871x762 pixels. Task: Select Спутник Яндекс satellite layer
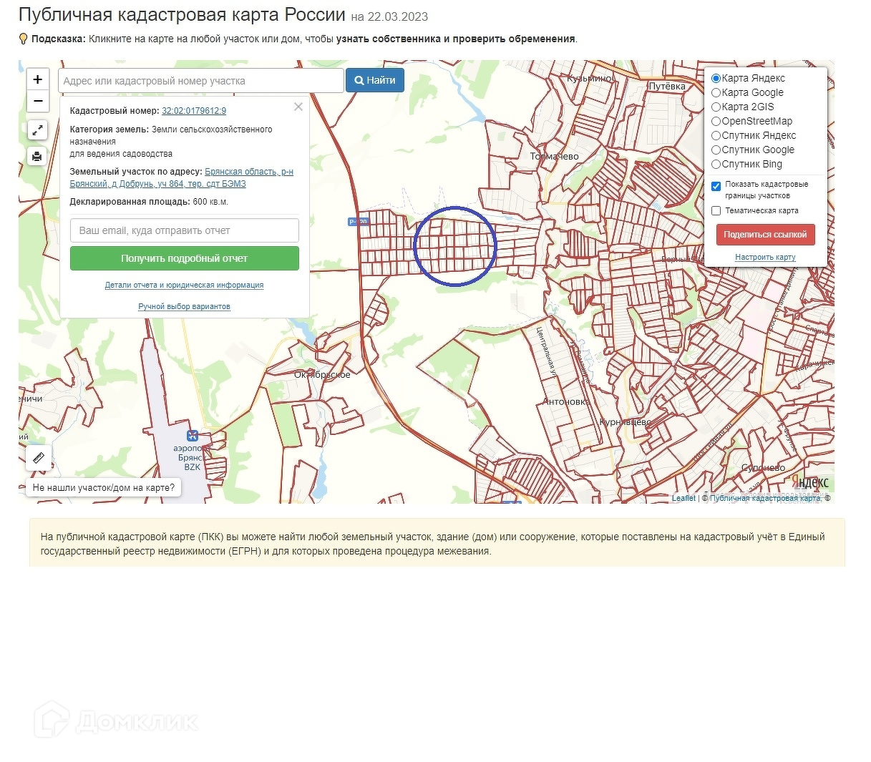tap(716, 136)
